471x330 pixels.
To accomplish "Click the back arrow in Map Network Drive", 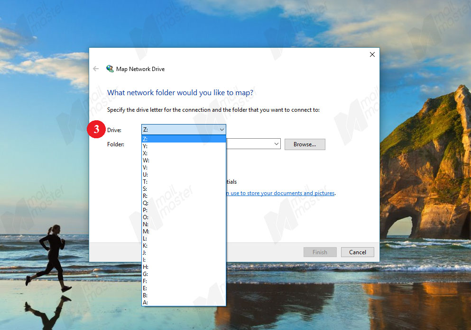I will pos(96,69).
